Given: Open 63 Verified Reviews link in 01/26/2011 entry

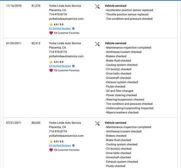Looking at the screenshot, I should (x=60, y=66).
